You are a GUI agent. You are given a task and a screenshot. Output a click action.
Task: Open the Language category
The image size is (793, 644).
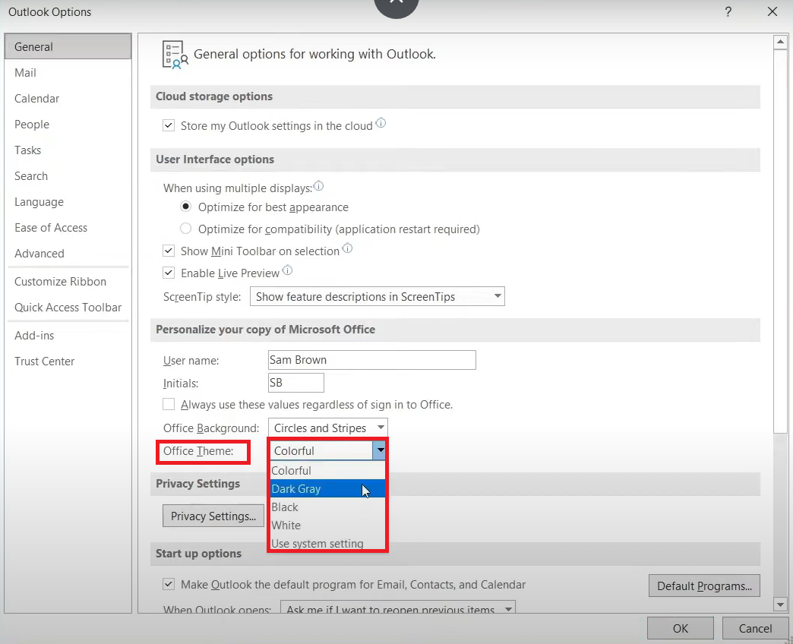coord(68,202)
